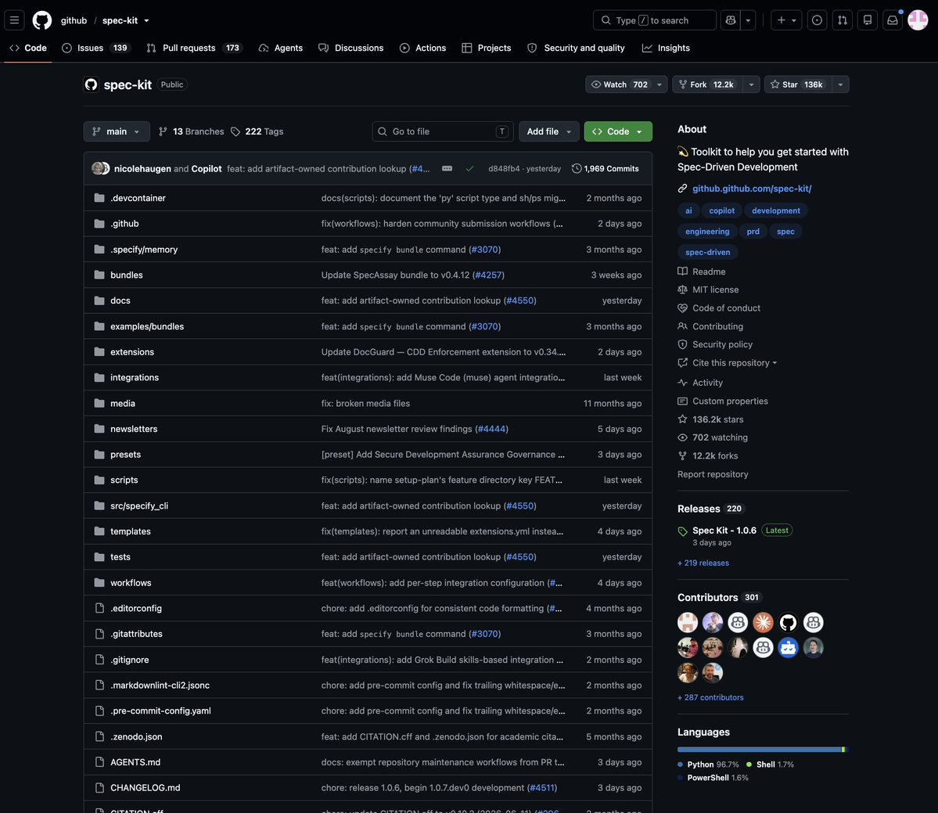This screenshot has width=938, height=813.
Task: Focus the Type / to search box
Action: 655,20
